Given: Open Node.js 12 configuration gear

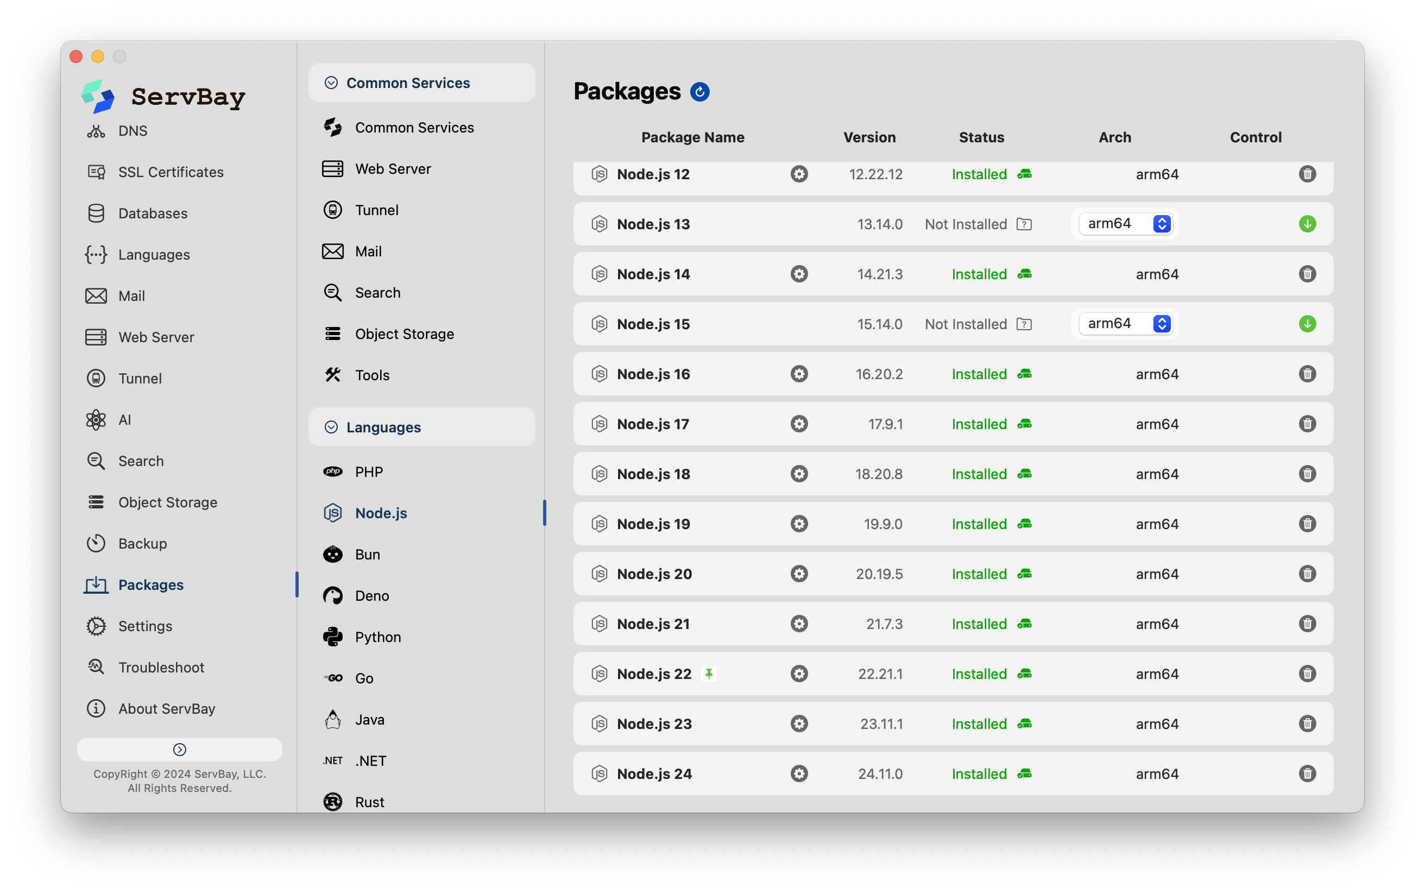Looking at the screenshot, I should pos(799,174).
